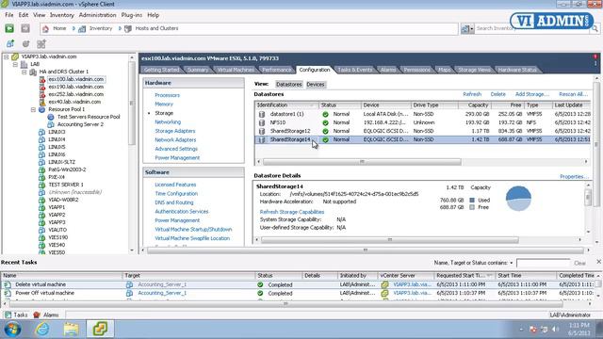Viewport: 603px width, 339px height.
Task: Click Refresh Storage Capabilities link
Action: (292, 212)
